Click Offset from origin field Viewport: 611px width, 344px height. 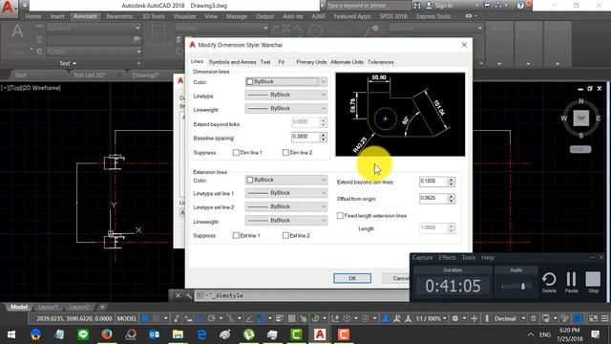pos(432,198)
